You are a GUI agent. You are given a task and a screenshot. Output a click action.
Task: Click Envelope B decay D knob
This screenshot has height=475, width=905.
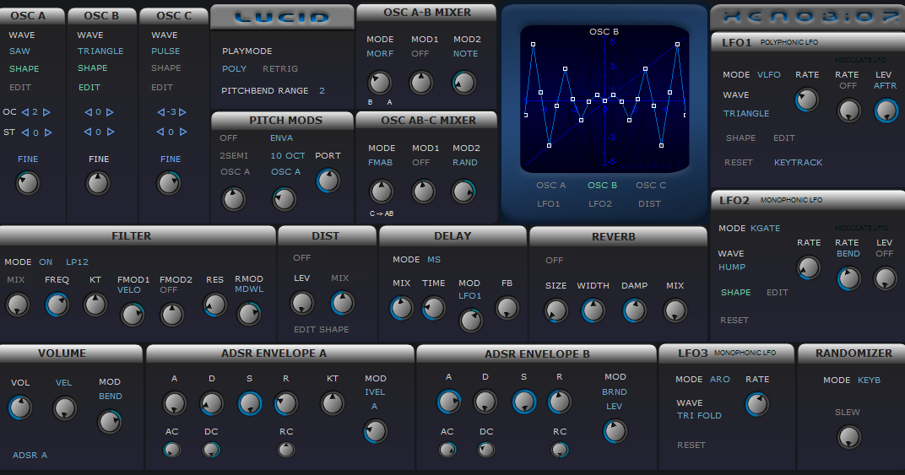coord(485,402)
